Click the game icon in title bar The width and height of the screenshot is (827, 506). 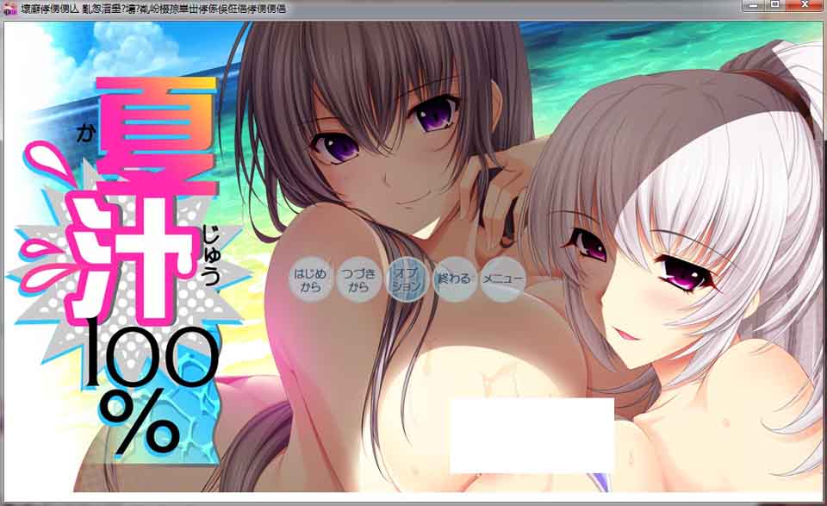pyautogui.click(x=10, y=9)
